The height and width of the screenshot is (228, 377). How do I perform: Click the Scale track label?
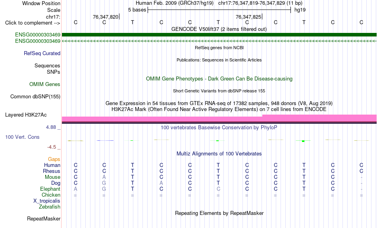click(x=54, y=10)
